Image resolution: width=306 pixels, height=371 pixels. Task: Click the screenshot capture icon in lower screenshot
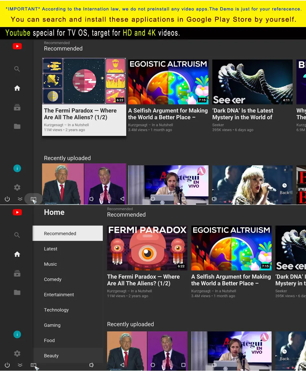click(x=33, y=365)
